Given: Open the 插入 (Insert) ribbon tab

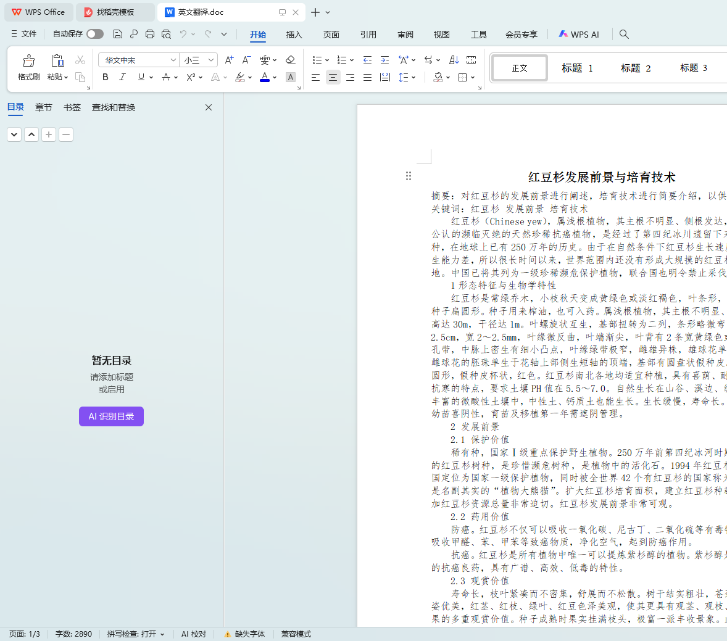Looking at the screenshot, I should [x=294, y=35].
